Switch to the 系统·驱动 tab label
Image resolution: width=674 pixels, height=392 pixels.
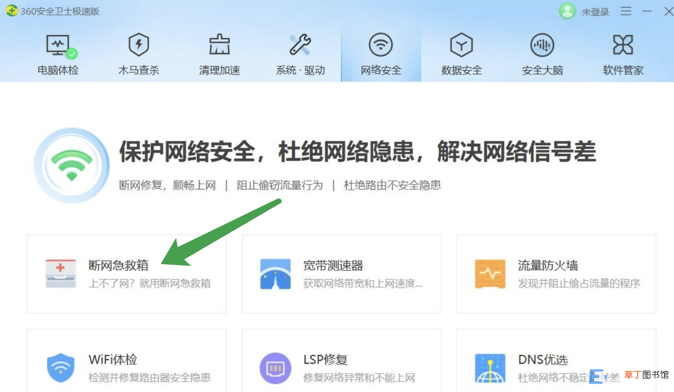point(301,70)
